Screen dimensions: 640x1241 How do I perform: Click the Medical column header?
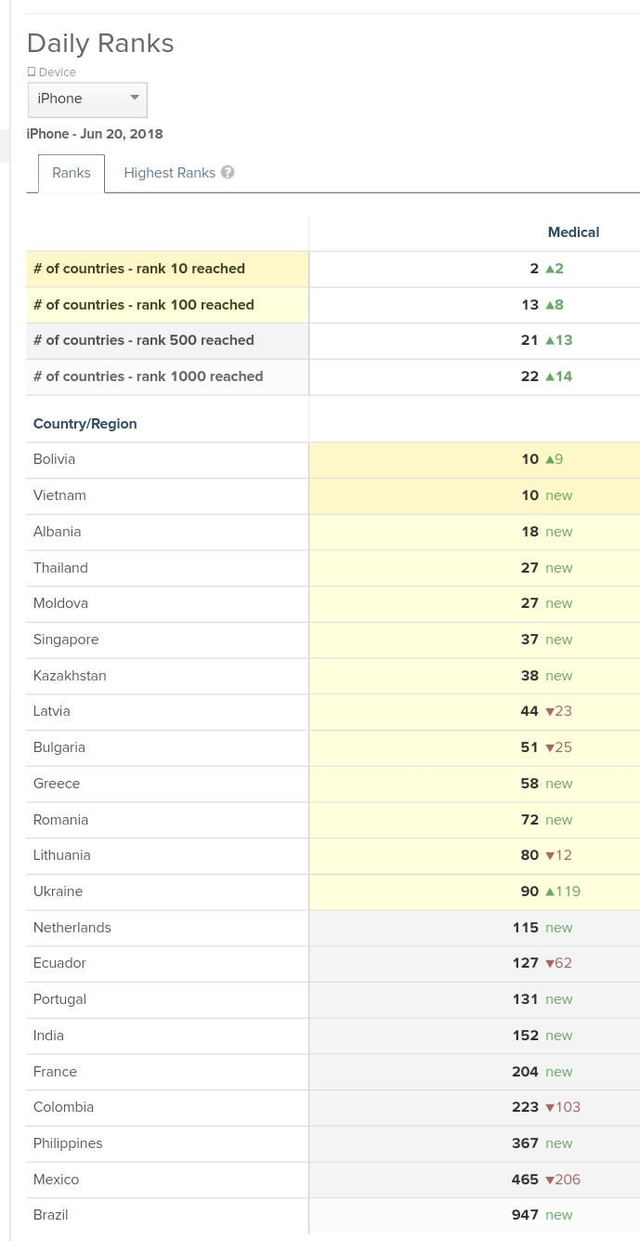[x=573, y=232]
